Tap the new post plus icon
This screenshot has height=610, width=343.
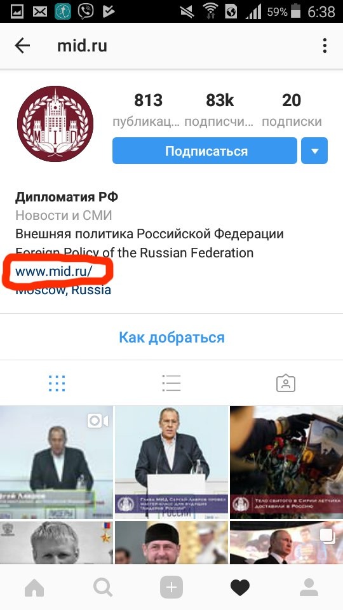(x=171, y=588)
